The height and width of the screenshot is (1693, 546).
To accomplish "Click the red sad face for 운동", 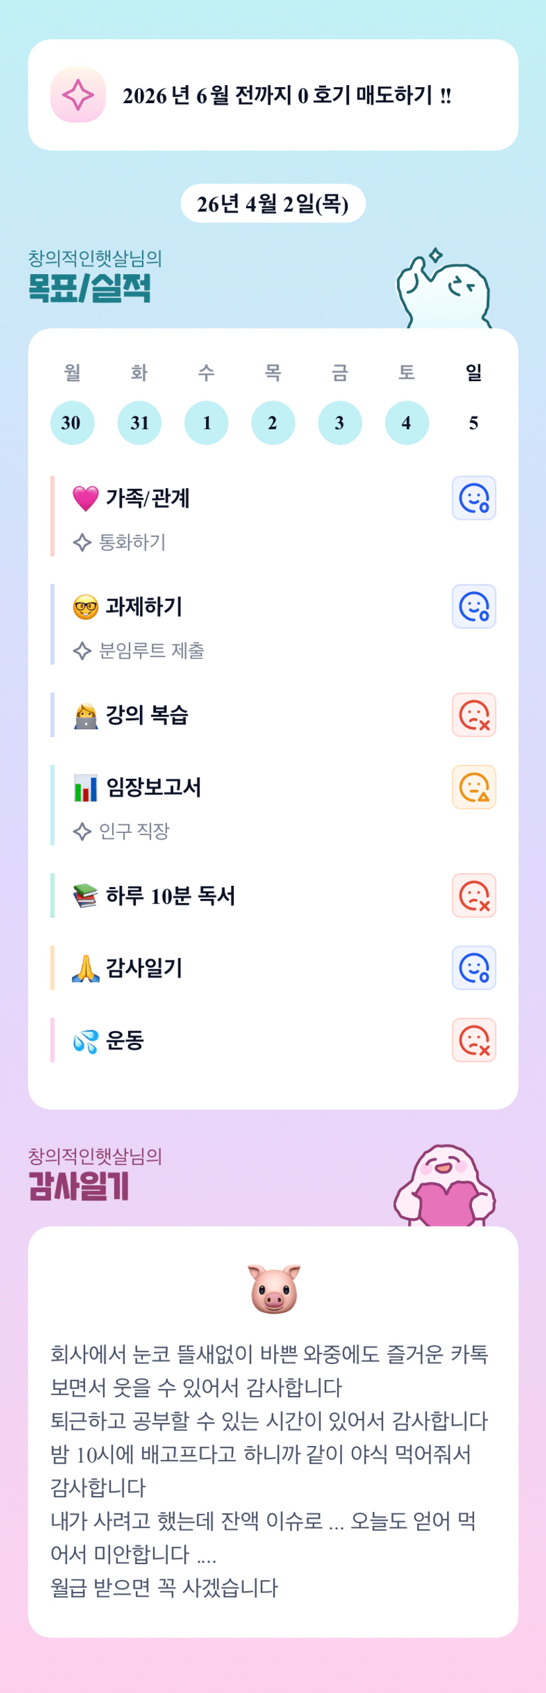I will (473, 1040).
